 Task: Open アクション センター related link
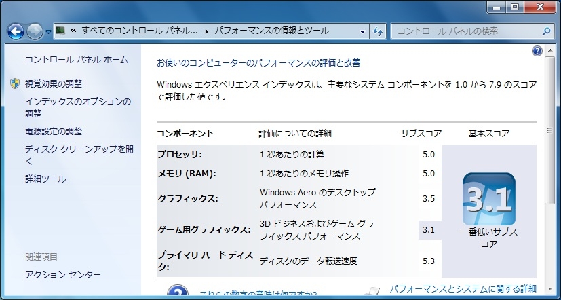click(63, 275)
